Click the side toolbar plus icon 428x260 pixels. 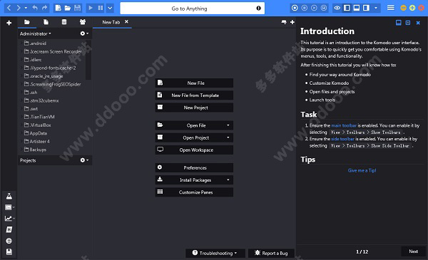pos(9,23)
